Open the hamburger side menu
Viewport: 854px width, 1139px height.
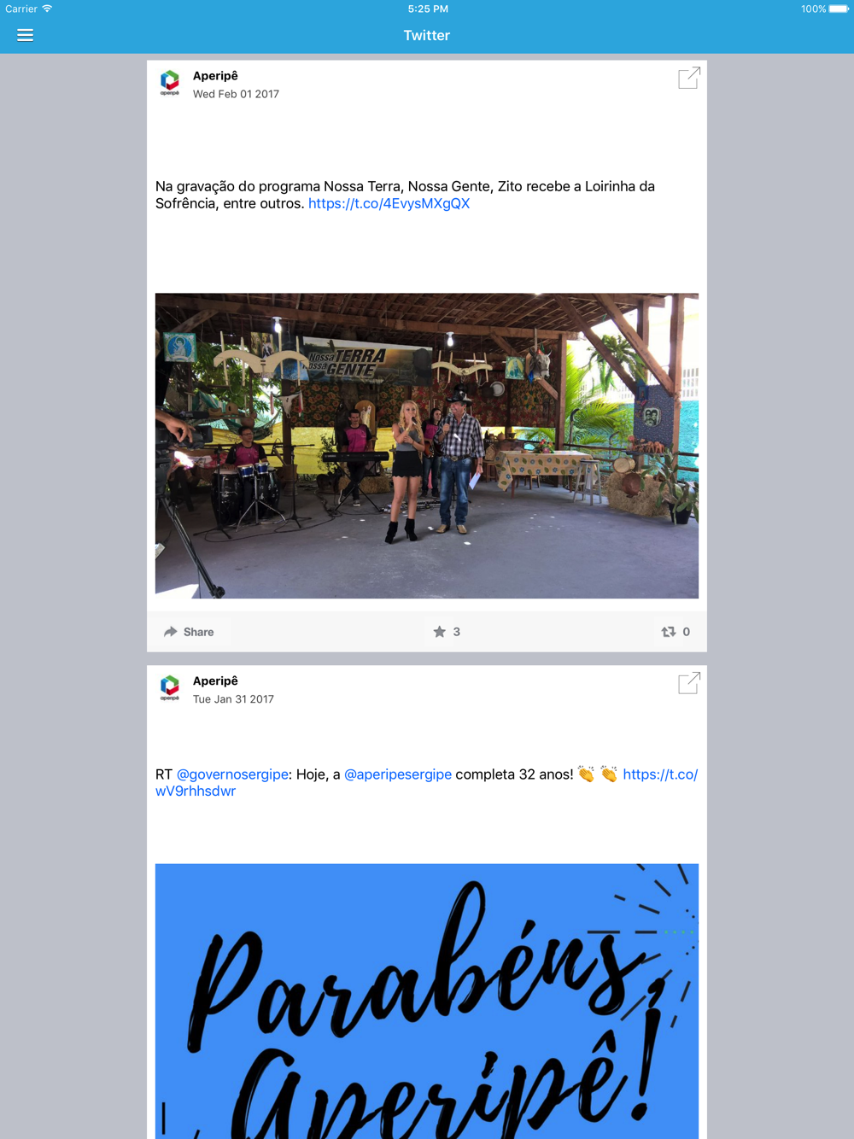(25, 35)
